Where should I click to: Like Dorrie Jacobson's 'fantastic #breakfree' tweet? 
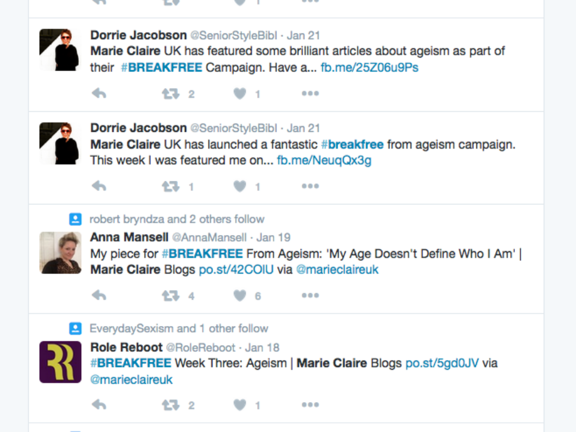[240, 186]
